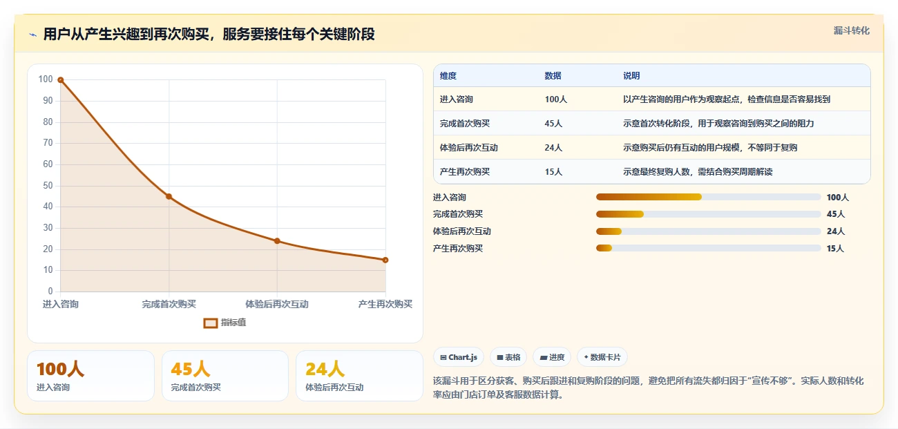This screenshot has width=898, height=429.
Task: Click the chart data point for 完成首次购买
Action: (x=169, y=196)
